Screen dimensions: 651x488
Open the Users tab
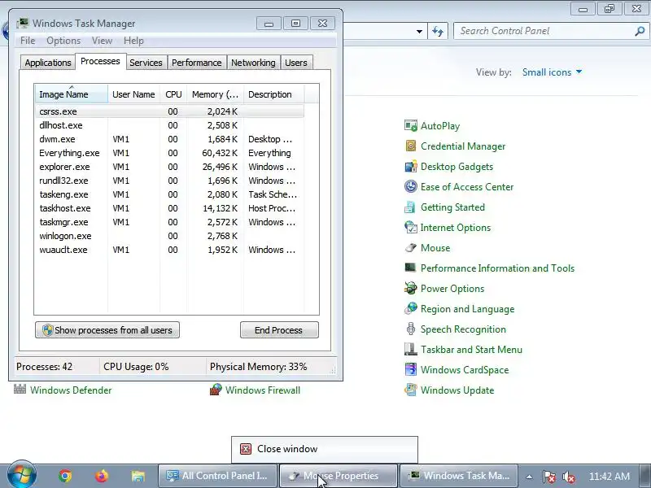point(296,63)
